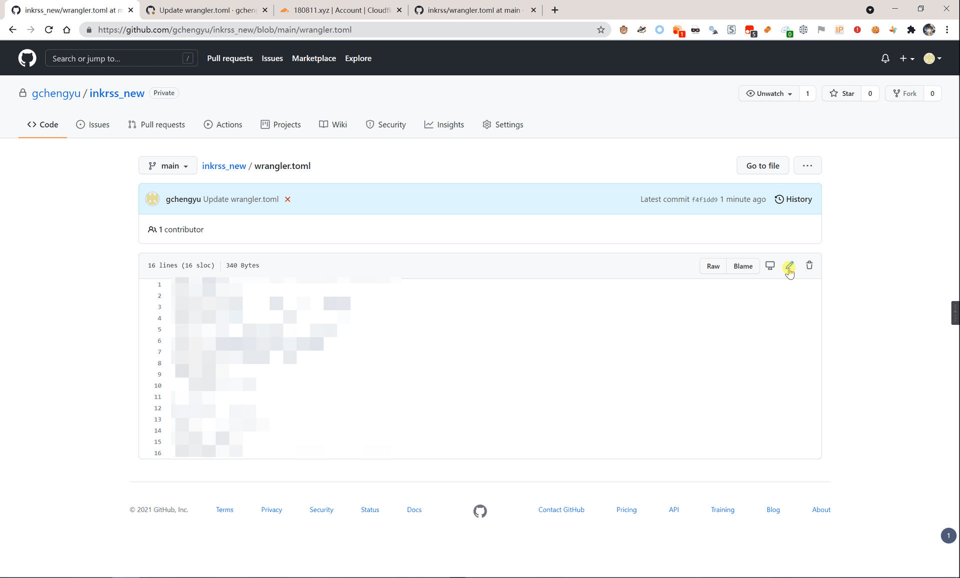Click the gchengyu commit author avatar
This screenshot has height=578, width=960.
tap(152, 199)
